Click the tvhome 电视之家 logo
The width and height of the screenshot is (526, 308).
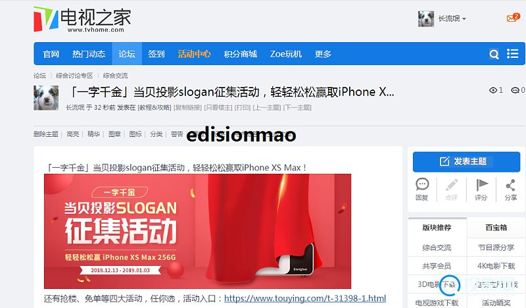(82, 20)
